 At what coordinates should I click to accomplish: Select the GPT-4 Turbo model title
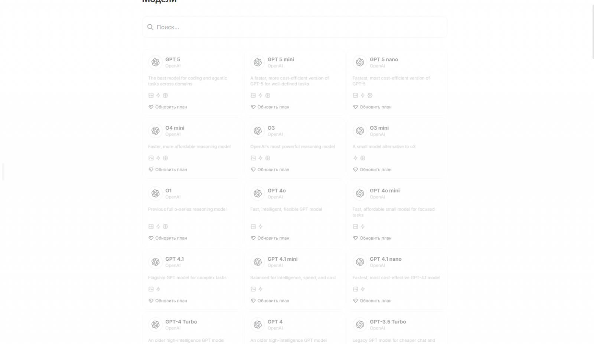pyautogui.click(x=181, y=322)
